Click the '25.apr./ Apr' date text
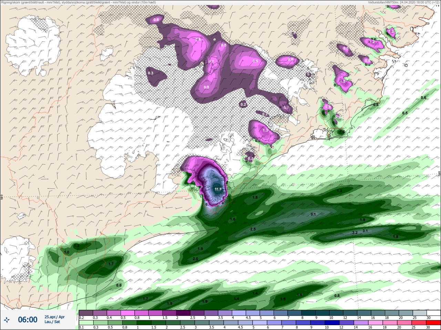Screen dimensions: 441x330 (54, 317)
